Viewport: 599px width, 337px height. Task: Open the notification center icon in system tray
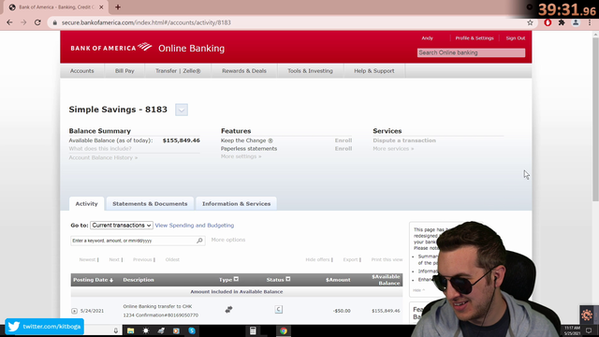pyautogui.click(x=589, y=330)
